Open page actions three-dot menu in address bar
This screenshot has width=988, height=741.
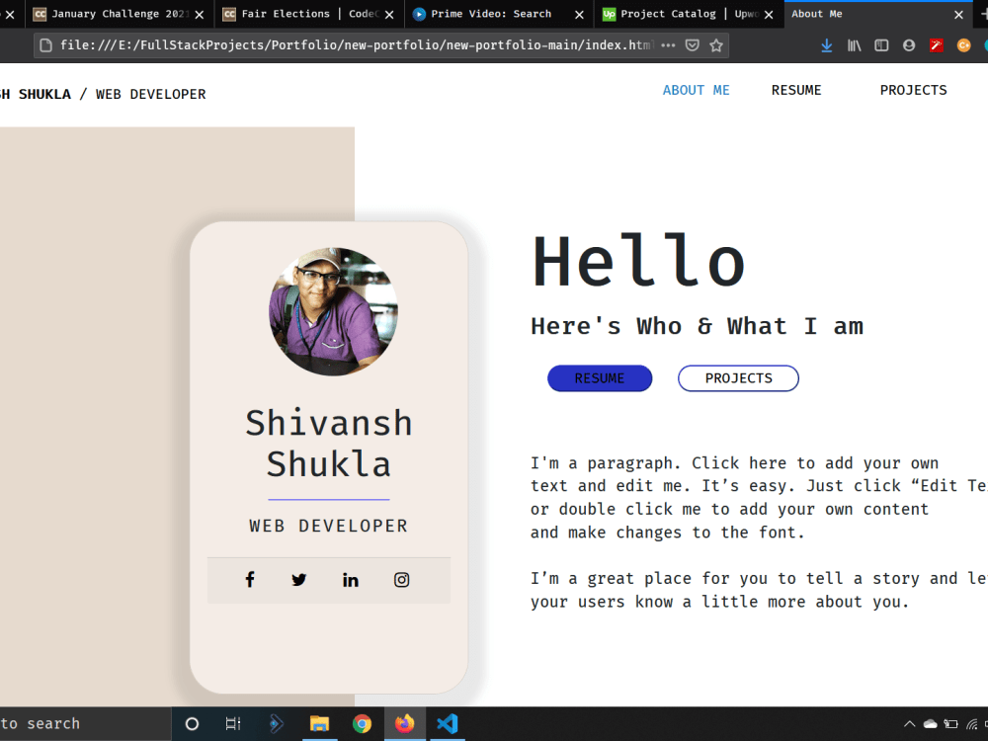(668, 45)
